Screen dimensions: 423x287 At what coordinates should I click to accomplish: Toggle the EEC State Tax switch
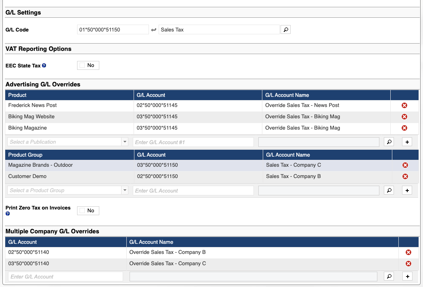(88, 65)
